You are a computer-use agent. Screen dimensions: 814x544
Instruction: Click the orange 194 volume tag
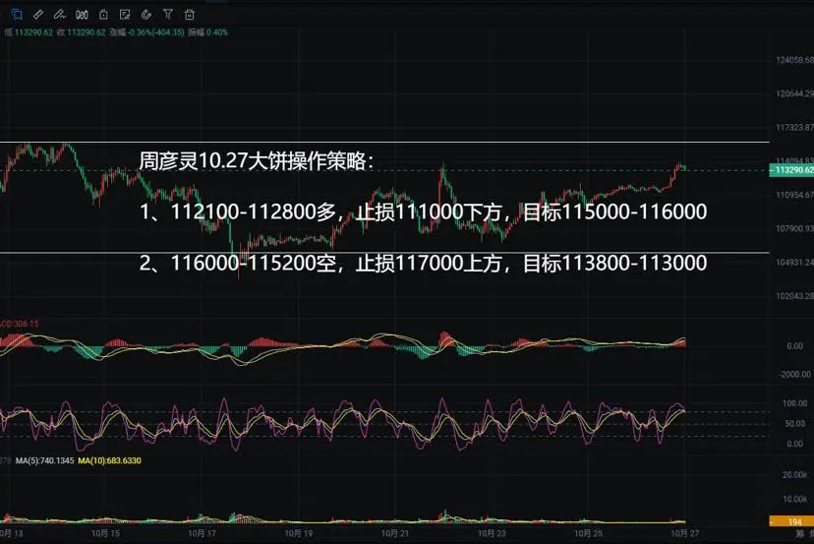791,521
